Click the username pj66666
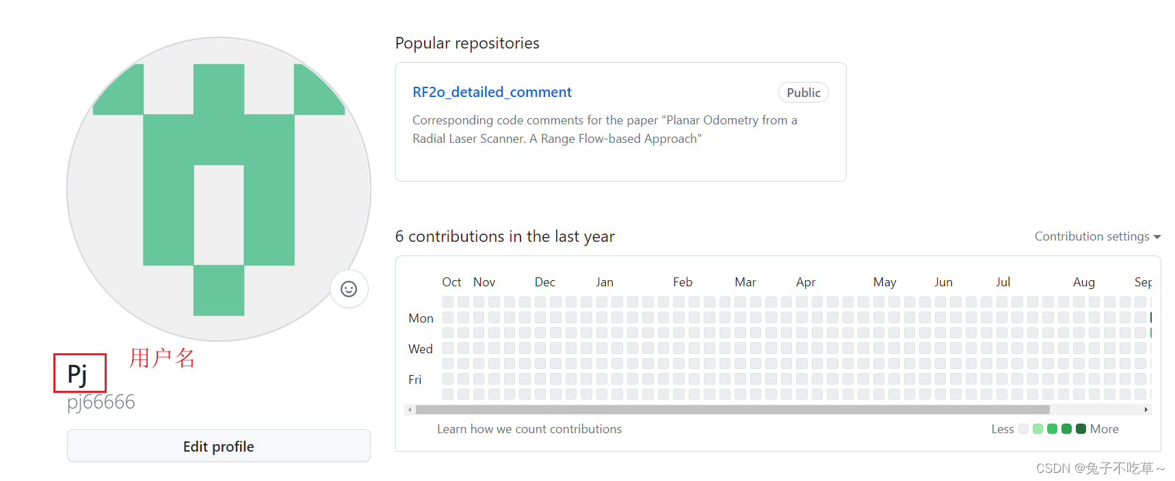The height and width of the screenshot is (481, 1175). pyautogui.click(x=101, y=402)
